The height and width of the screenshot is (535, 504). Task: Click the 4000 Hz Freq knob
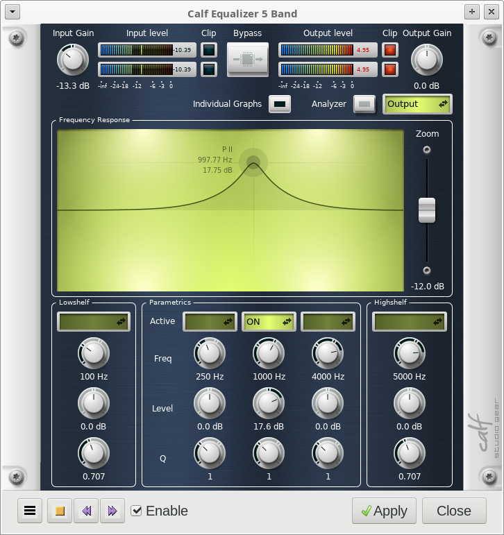pyautogui.click(x=328, y=353)
